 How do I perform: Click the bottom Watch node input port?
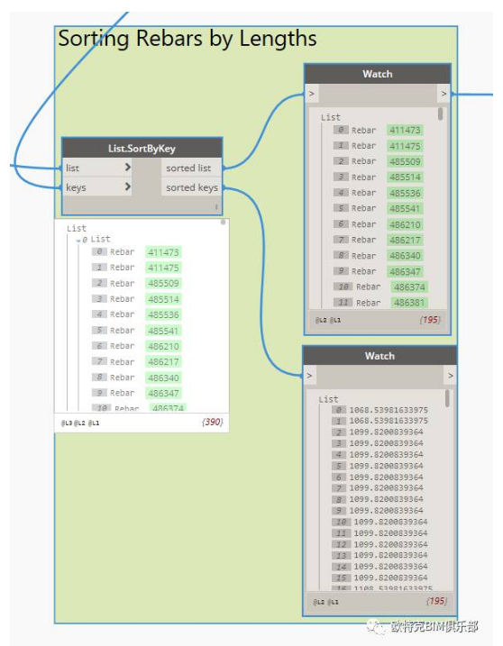[x=309, y=376]
